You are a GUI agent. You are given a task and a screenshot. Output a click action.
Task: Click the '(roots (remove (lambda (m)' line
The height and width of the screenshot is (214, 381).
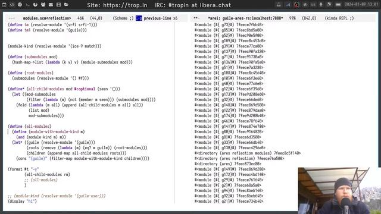pyautogui.click(x=87, y=148)
